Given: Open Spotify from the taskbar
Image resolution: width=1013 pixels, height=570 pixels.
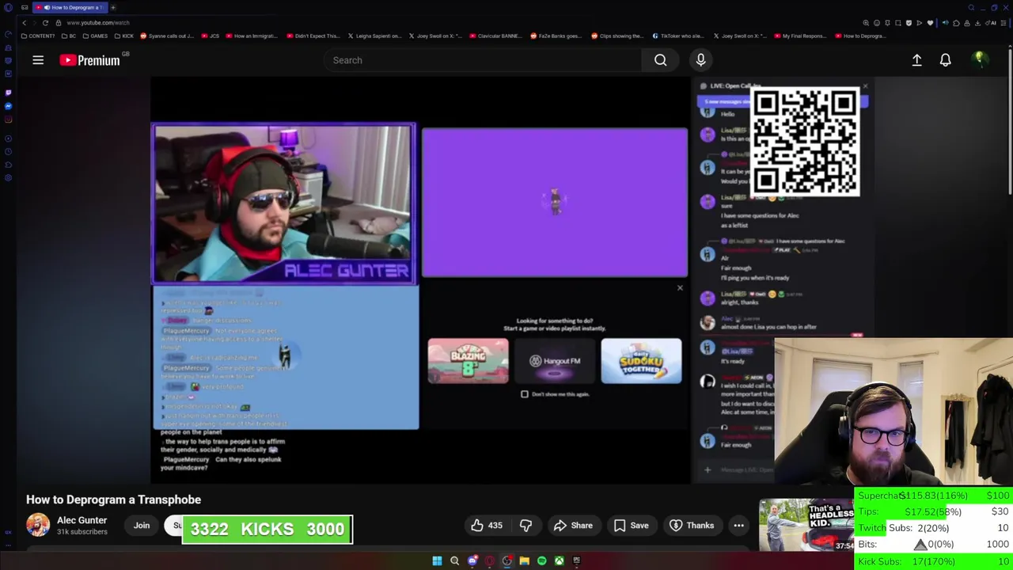Looking at the screenshot, I should click(x=541, y=561).
